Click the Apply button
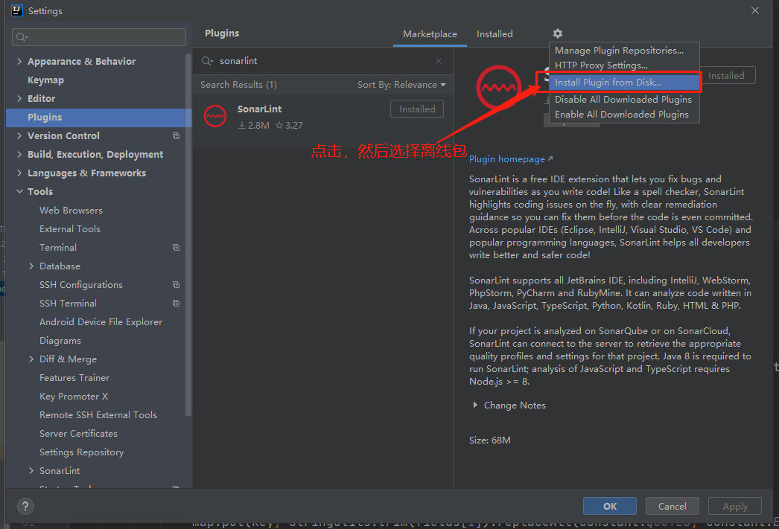Image resolution: width=779 pixels, height=529 pixels. 735,506
